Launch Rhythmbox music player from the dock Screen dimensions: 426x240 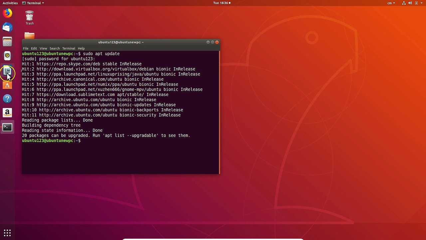(x=7, y=56)
